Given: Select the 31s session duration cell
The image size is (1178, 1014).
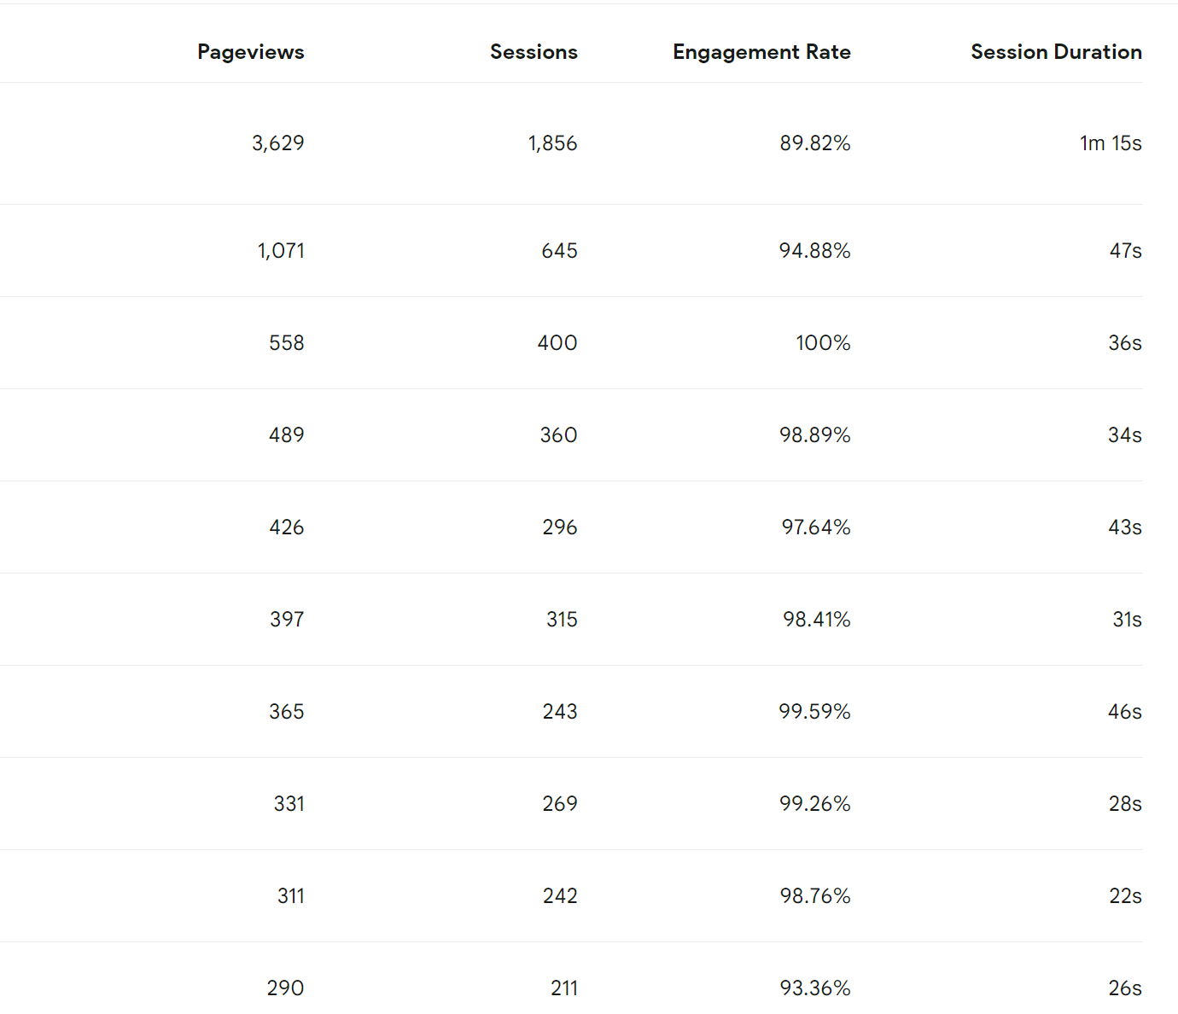Looking at the screenshot, I should pyautogui.click(x=1126, y=620).
